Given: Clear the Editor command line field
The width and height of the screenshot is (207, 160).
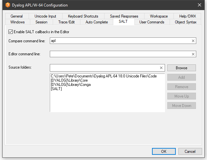Looking at the screenshot, I should 193,54.
